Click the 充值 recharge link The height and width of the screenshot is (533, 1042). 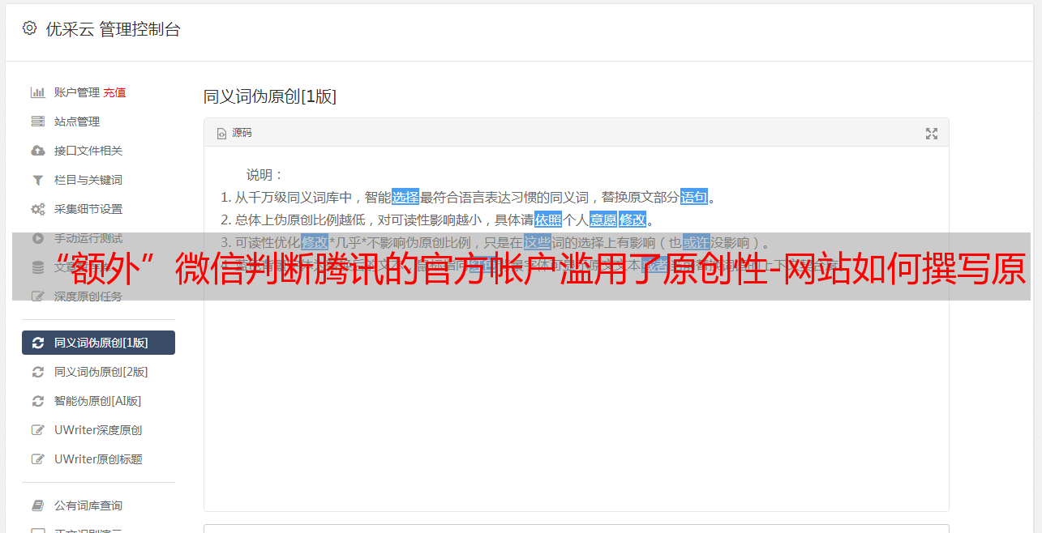[114, 92]
